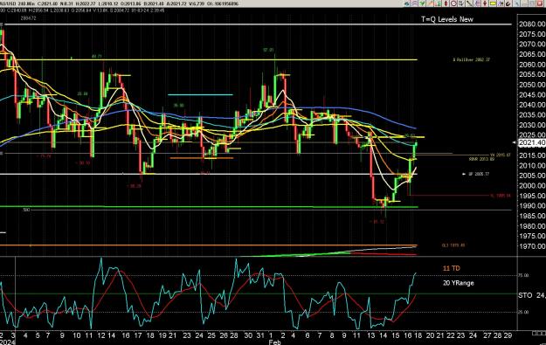Screen dimensions: 546x345
Task: Click the red X close-chart icon
Action: click(x=540, y=3)
